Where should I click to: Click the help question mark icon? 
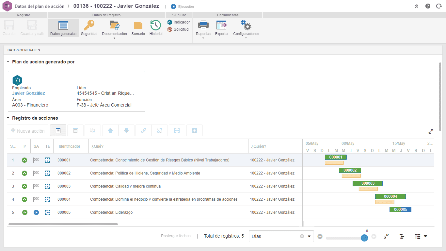[x=428, y=6]
